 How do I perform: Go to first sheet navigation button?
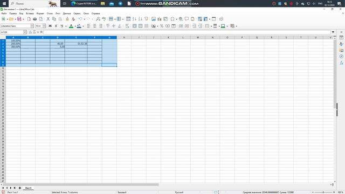pos(3,188)
